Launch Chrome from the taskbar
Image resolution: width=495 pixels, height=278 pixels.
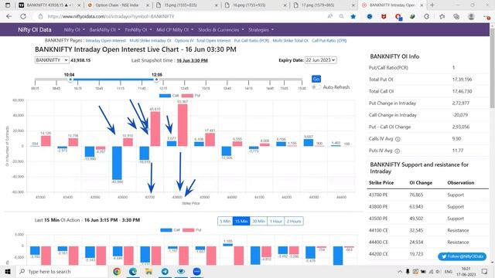(117, 271)
